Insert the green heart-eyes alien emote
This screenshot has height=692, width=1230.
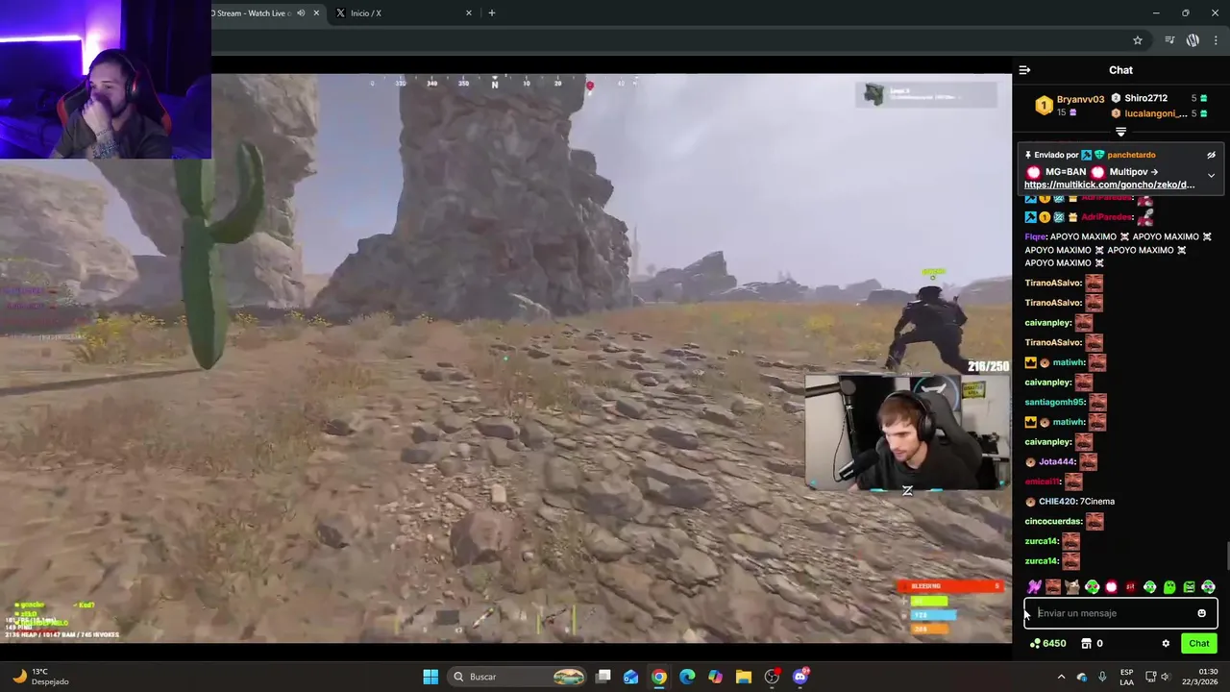coord(1092,587)
